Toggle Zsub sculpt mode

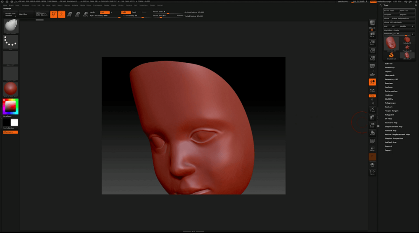[x=134, y=12]
